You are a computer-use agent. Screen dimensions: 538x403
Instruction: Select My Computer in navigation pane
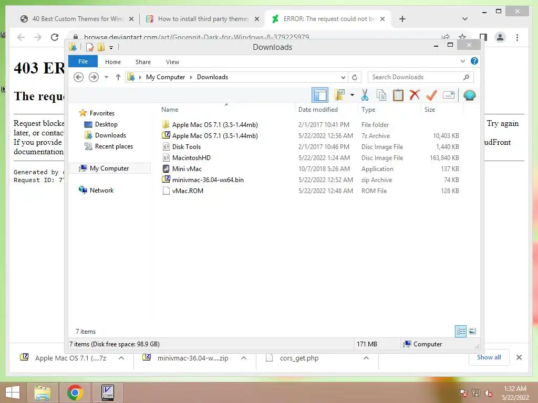pyautogui.click(x=110, y=168)
